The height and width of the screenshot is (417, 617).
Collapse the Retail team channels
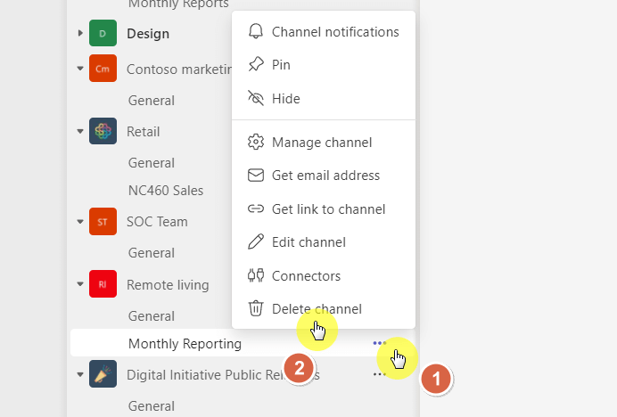80,131
